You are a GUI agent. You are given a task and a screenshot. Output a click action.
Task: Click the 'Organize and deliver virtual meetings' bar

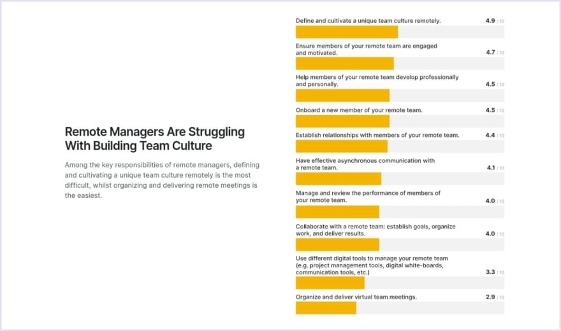326,308
